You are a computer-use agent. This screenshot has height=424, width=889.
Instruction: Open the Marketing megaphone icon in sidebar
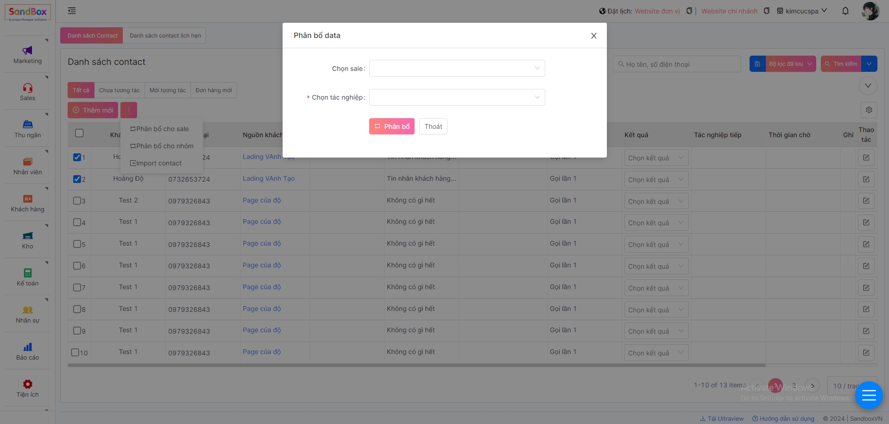(27, 51)
